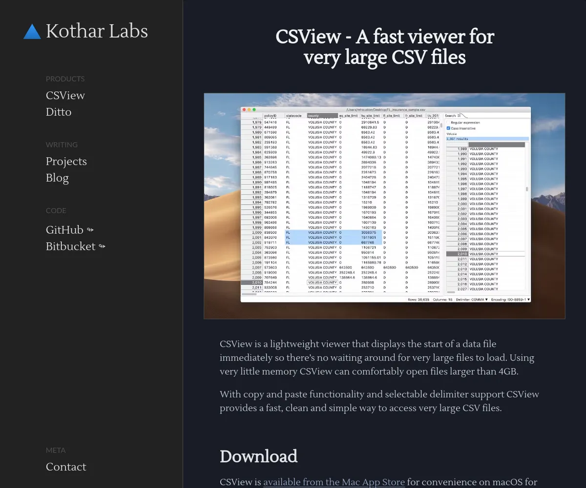Screen dimensions: 586x488
Task: Go to the Ditto product page
Action: (x=59, y=112)
